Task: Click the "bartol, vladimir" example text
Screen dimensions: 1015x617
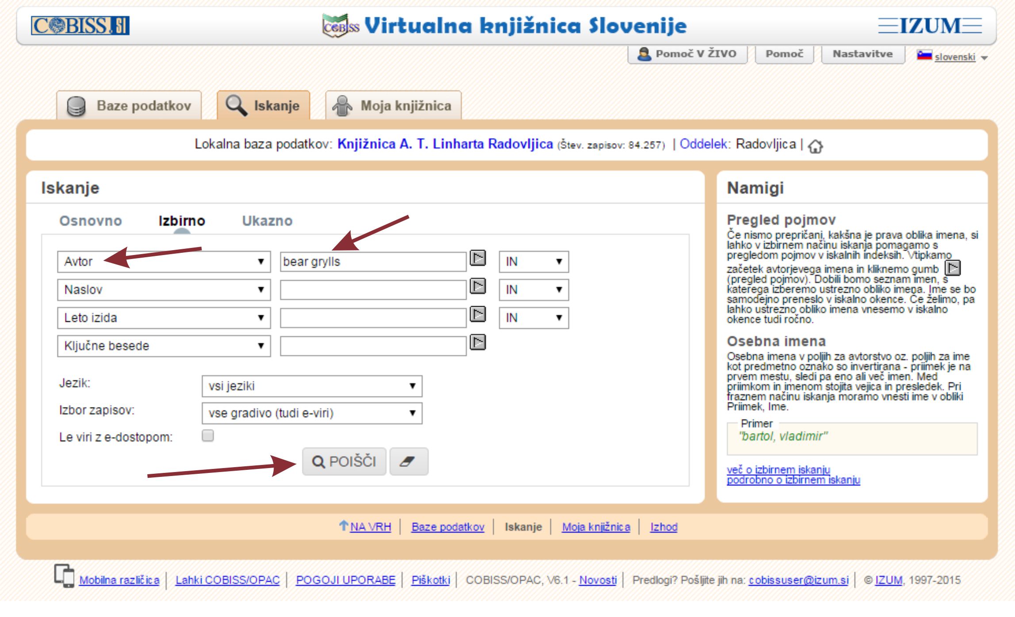Action: 783,436
